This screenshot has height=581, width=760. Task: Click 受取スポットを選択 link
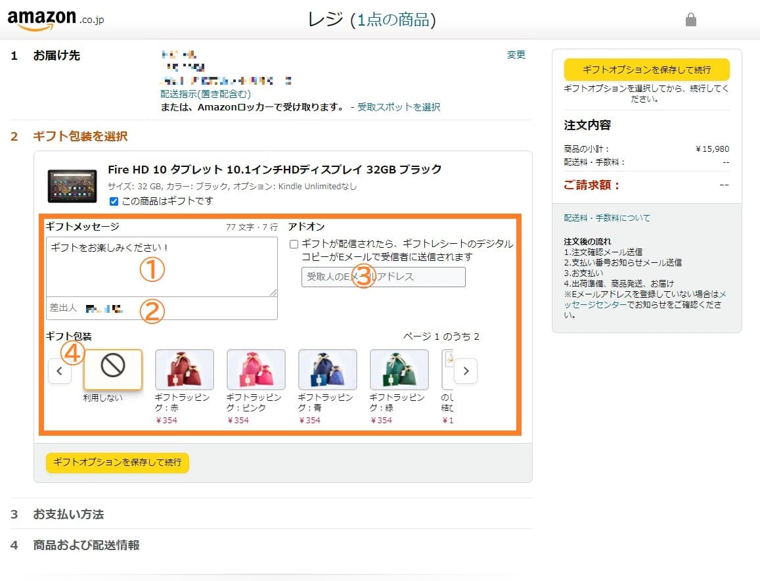(x=399, y=106)
